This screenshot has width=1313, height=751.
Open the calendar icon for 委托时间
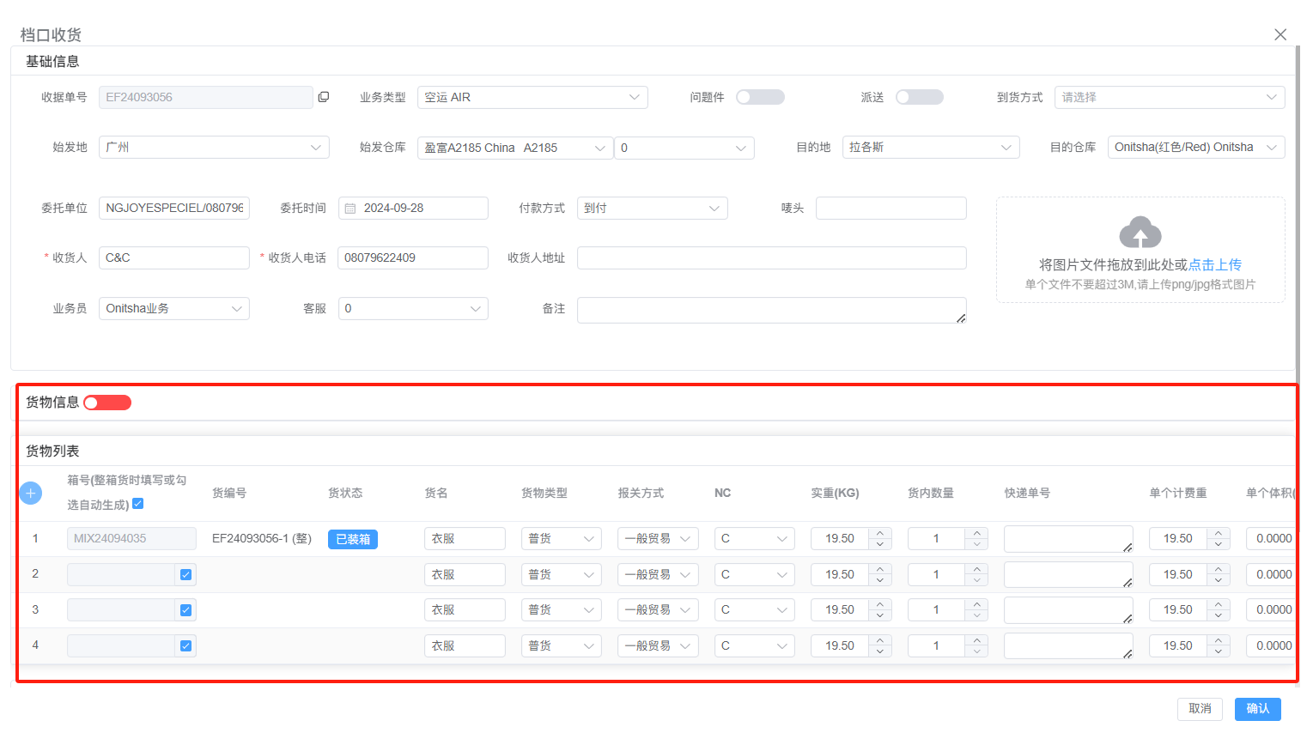350,209
